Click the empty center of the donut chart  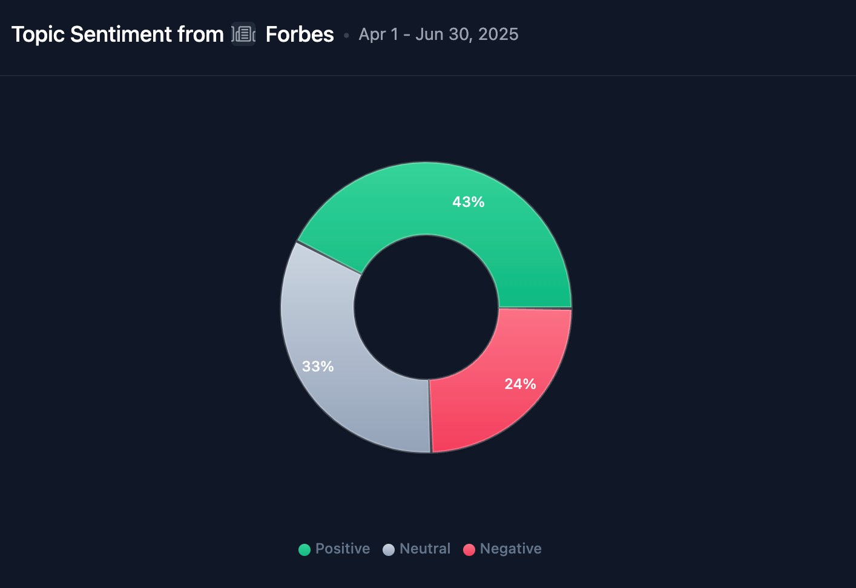[426, 307]
